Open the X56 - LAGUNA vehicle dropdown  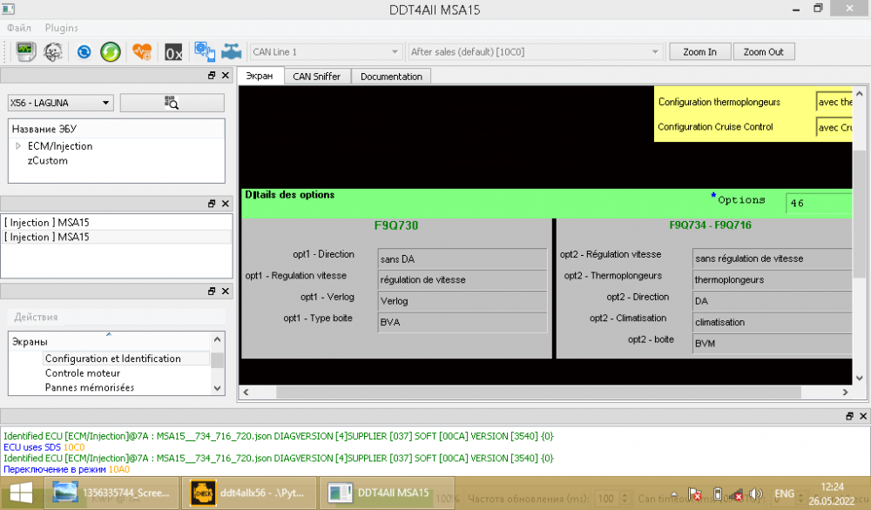coord(61,103)
